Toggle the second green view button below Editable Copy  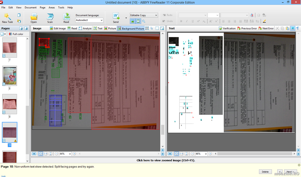(x=138, y=21)
